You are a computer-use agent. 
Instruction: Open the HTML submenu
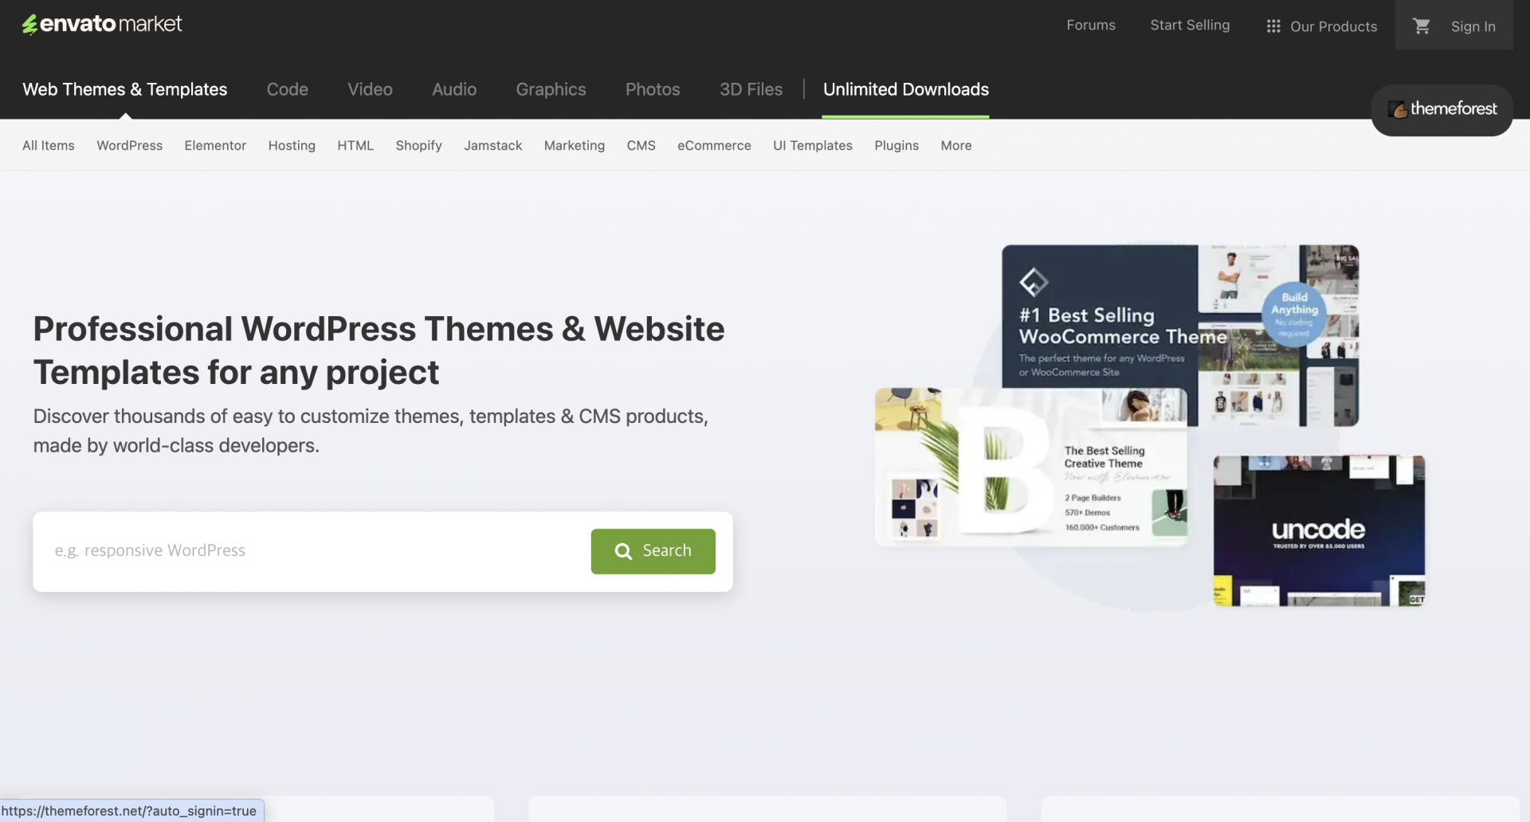[x=355, y=145]
